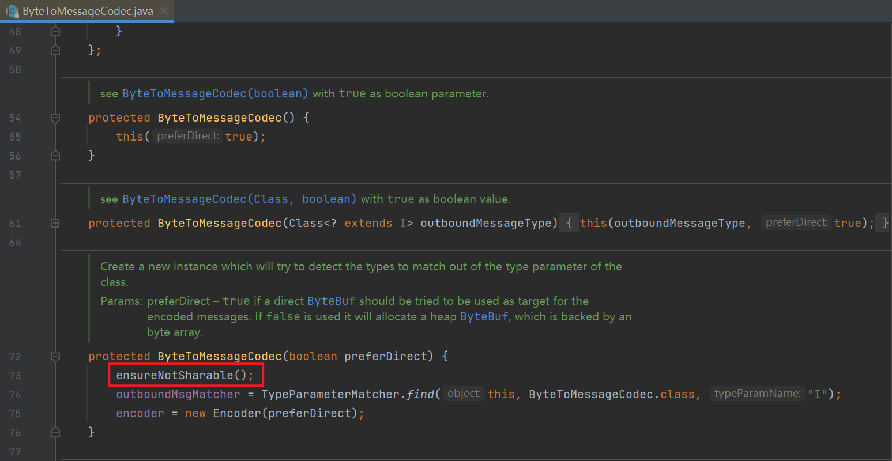892x461 pixels.
Task: Click the preferDirect inlay hint on line 55
Action: click(187, 136)
